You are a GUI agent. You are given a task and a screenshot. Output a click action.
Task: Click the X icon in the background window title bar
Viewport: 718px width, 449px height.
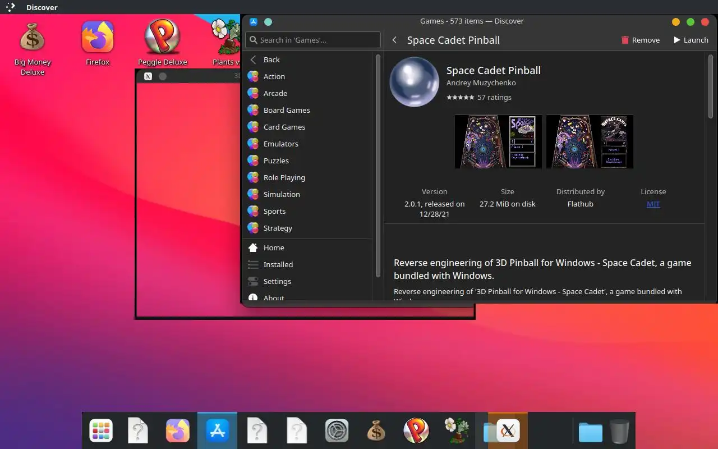[x=148, y=76]
